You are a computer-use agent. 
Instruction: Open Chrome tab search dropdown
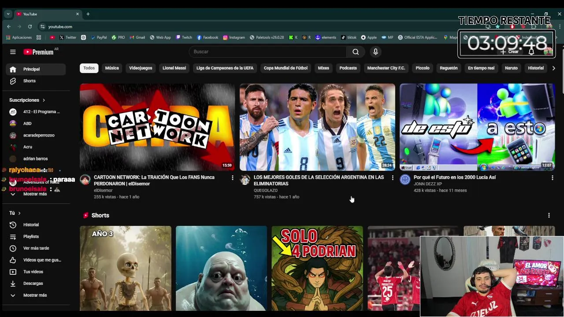coord(8,14)
